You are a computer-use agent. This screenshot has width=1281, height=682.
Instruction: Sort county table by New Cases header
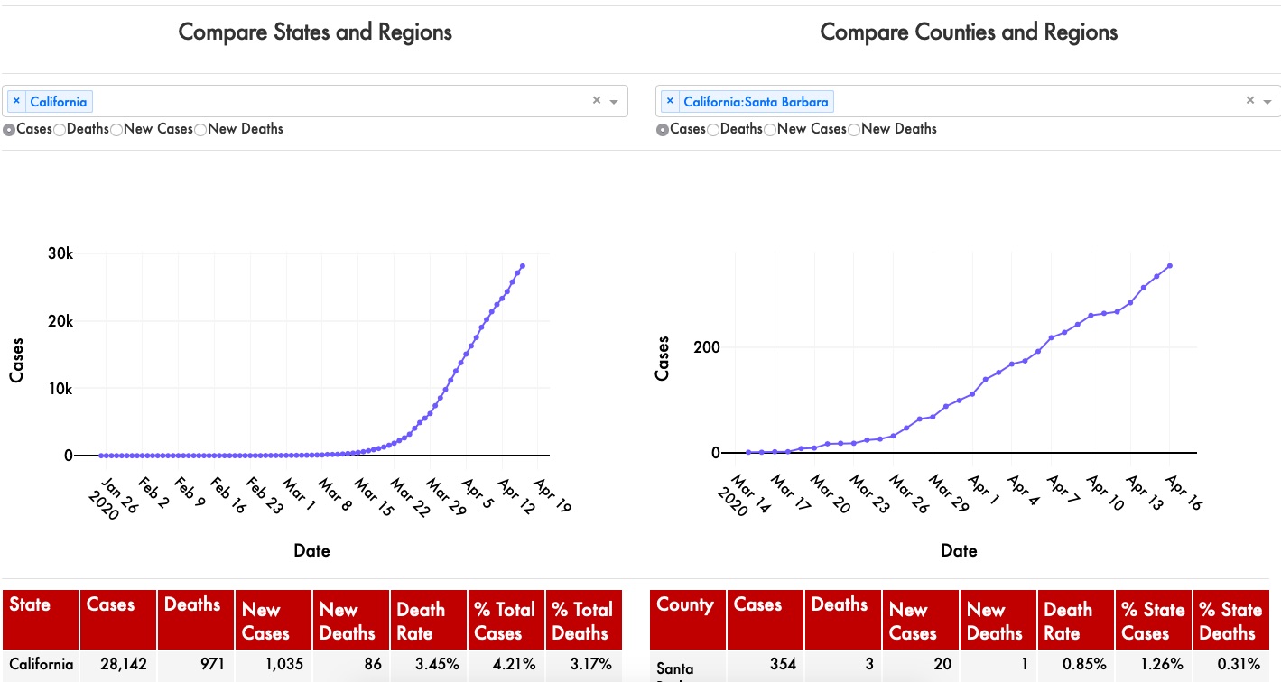click(x=922, y=621)
